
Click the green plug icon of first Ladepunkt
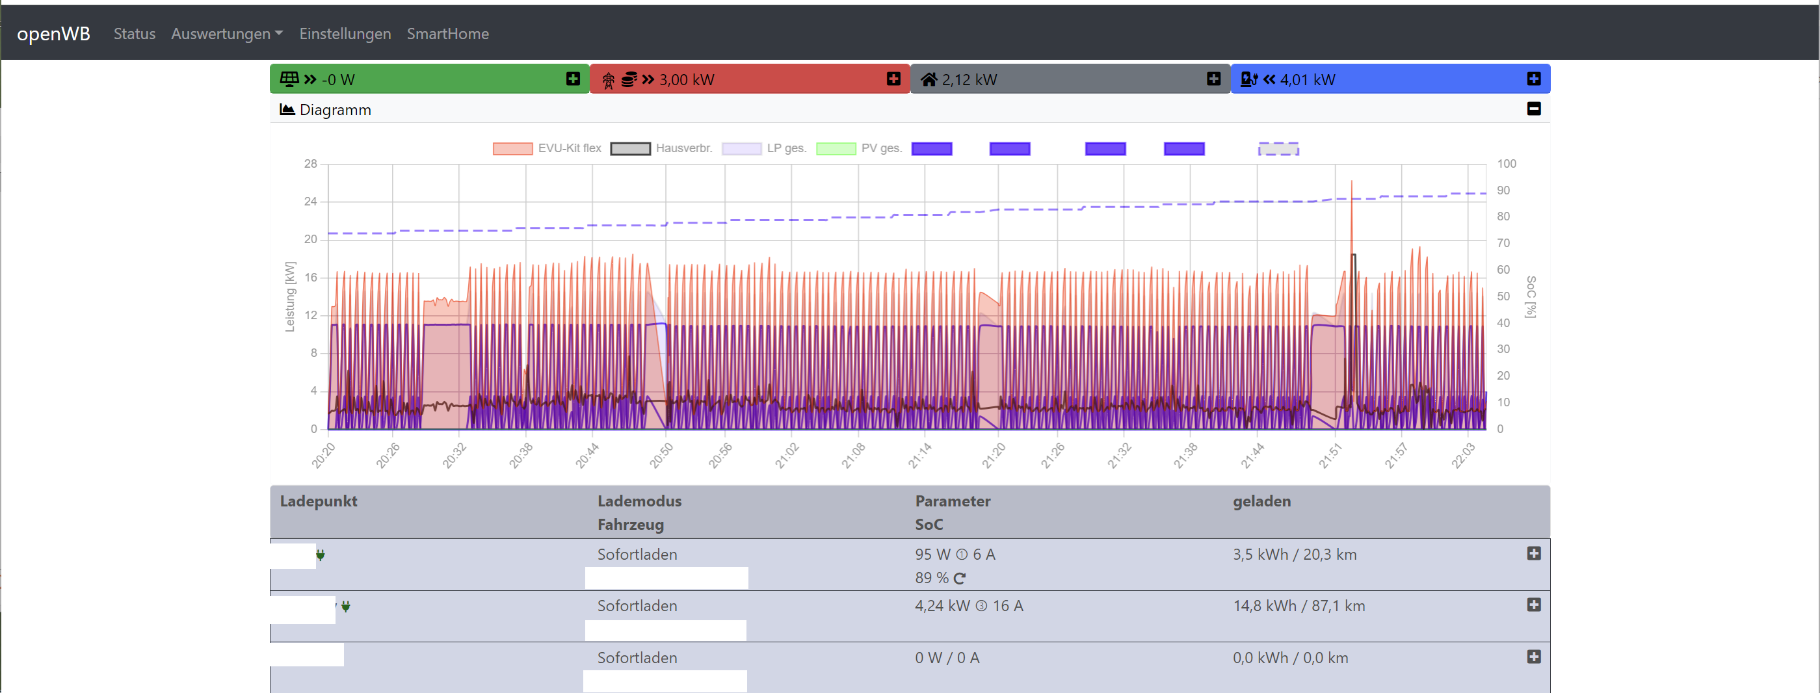321,555
